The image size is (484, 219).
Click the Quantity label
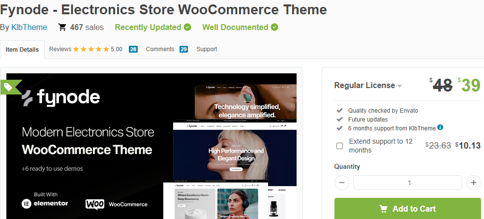coord(347,166)
